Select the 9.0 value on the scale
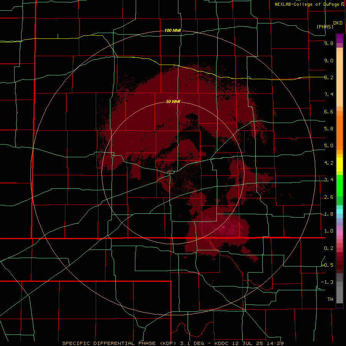Screen dimensions: 346x346 coord(329,60)
